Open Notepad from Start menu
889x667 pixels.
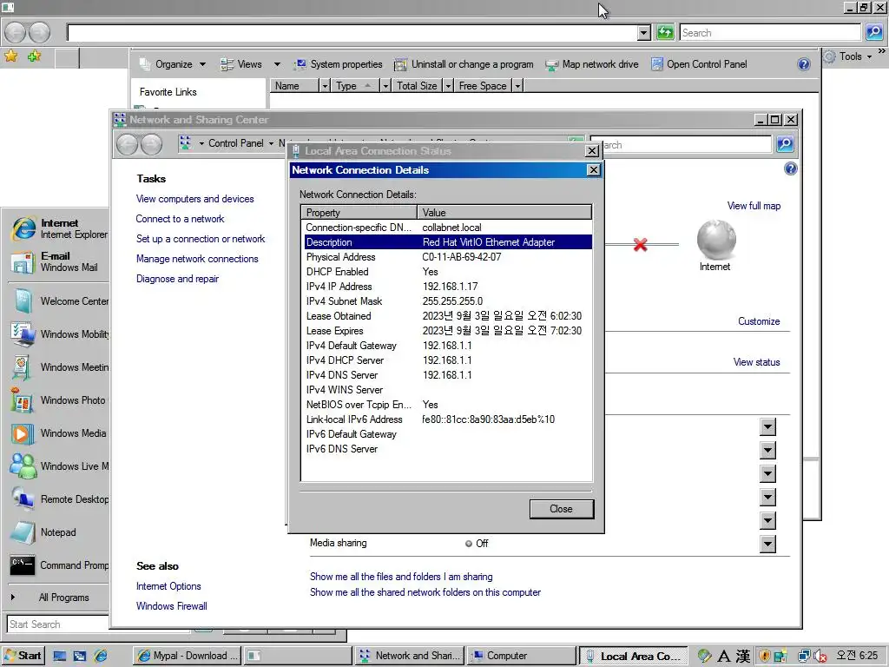pyautogui.click(x=43, y=532)
